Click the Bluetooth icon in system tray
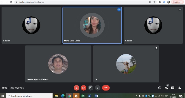 [x=146, y=96]
